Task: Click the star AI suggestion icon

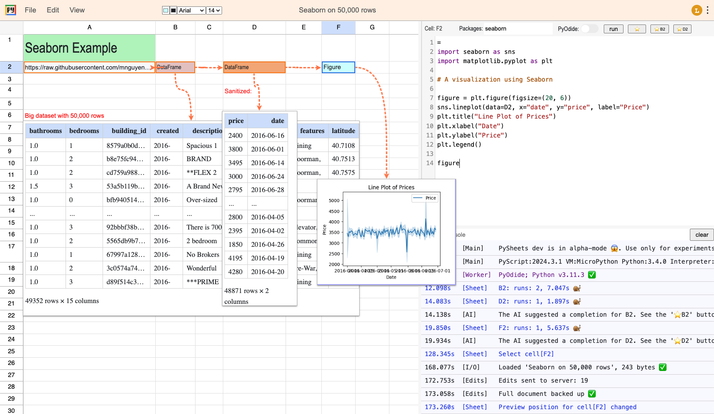Action: click(x=637, y=29)
